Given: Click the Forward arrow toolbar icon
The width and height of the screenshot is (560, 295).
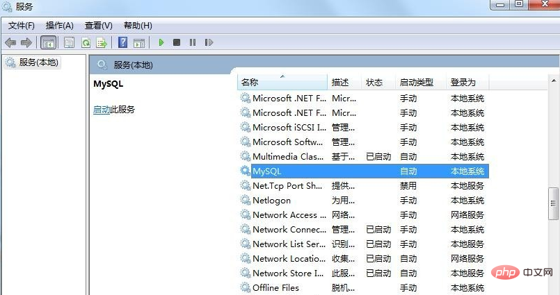Looking at the screenshot, I should point(26,43).
